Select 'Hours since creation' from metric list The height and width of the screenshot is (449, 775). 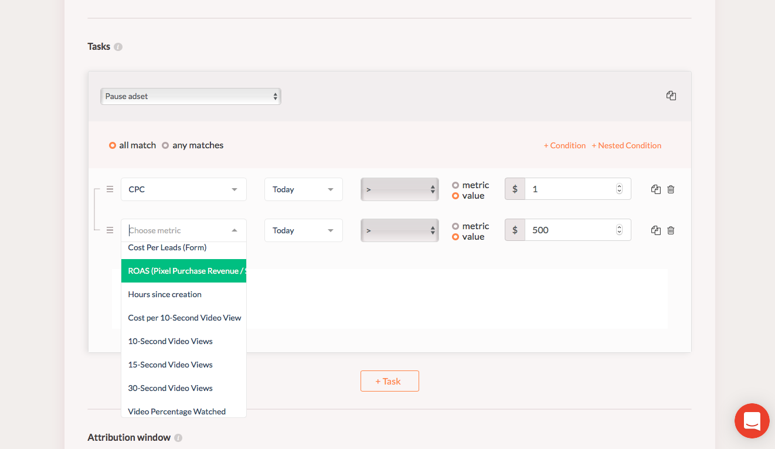(x=165, y=294)
